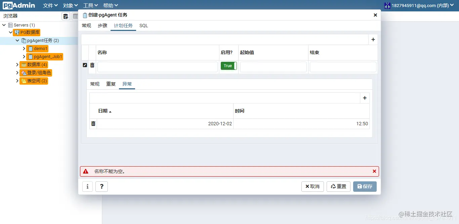Add a new schedule row with plus
The height and width of the screenshot is (224, 459).
click(x=373, y=40)
